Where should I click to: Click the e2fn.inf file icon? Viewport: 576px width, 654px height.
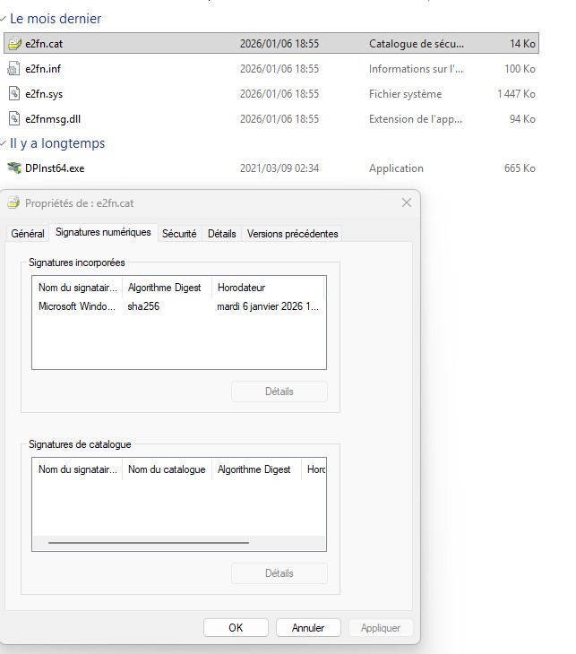[14, 69]
